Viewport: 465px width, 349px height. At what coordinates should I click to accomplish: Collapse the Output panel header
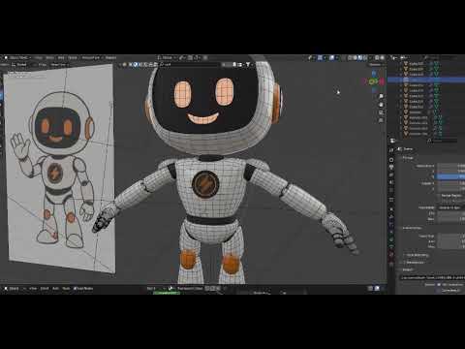point(408,270)
